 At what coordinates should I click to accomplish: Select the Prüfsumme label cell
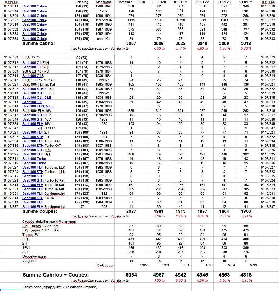click(x=105, y=265)
